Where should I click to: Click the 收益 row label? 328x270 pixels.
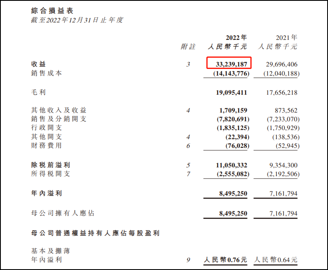pyautogui.click(x=39, y=64)
